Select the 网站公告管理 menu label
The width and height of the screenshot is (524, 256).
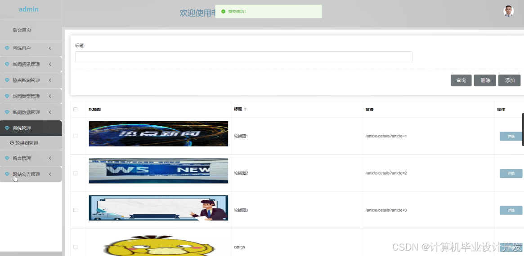coord(26,174)
